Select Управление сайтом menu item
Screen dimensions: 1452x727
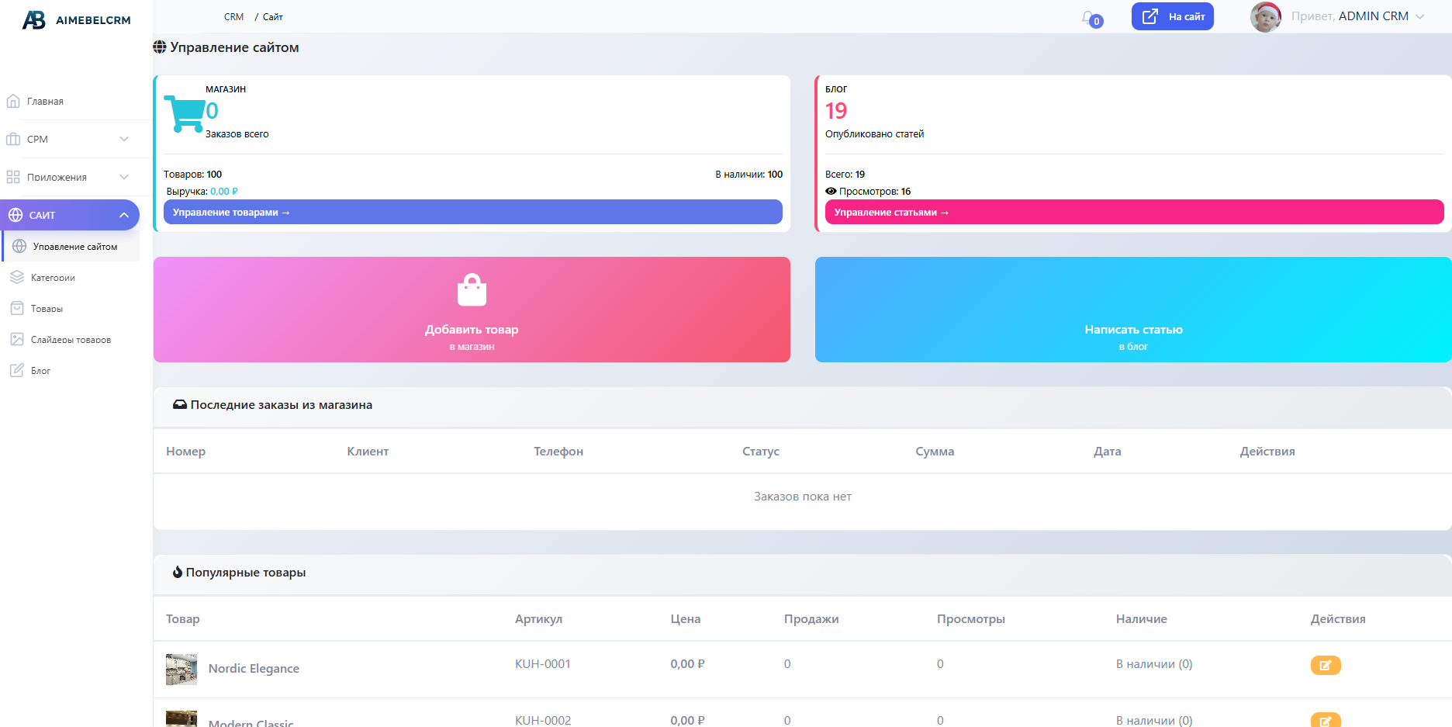click(x=74, y=247)
